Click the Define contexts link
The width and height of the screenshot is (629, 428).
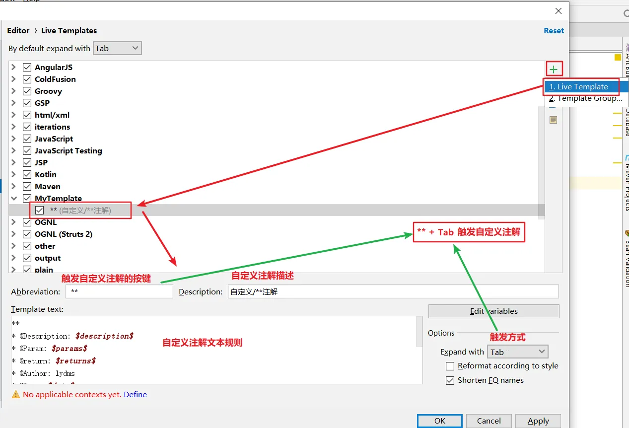tap(135, 394)
